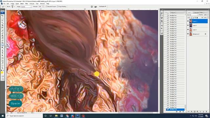Select the Eyedropper tool
The height and width of the screenshot is (118, 210).
tap(3, 63)
